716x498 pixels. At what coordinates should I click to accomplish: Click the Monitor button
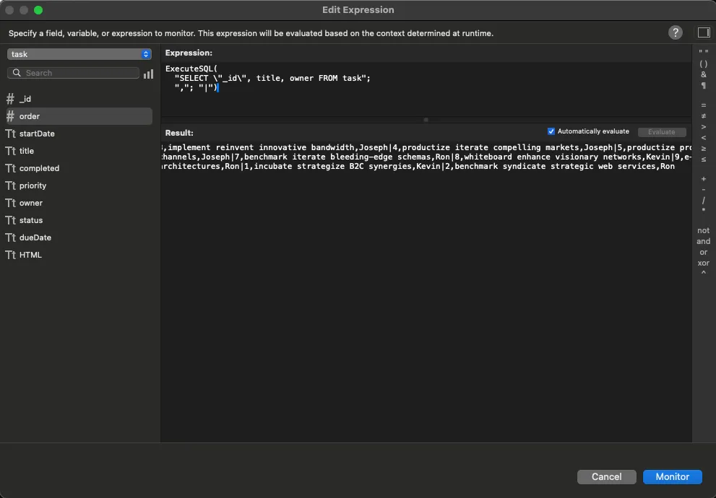(672, 476)
